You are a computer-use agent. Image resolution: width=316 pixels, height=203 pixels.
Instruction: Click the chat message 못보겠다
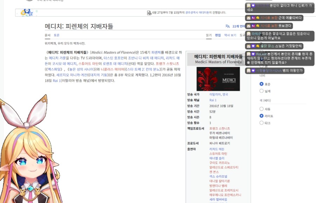pos(269,26)
